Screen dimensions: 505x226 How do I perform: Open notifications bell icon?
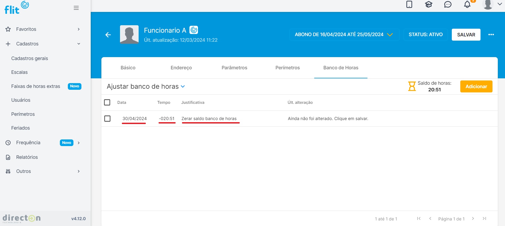point(467,5)
